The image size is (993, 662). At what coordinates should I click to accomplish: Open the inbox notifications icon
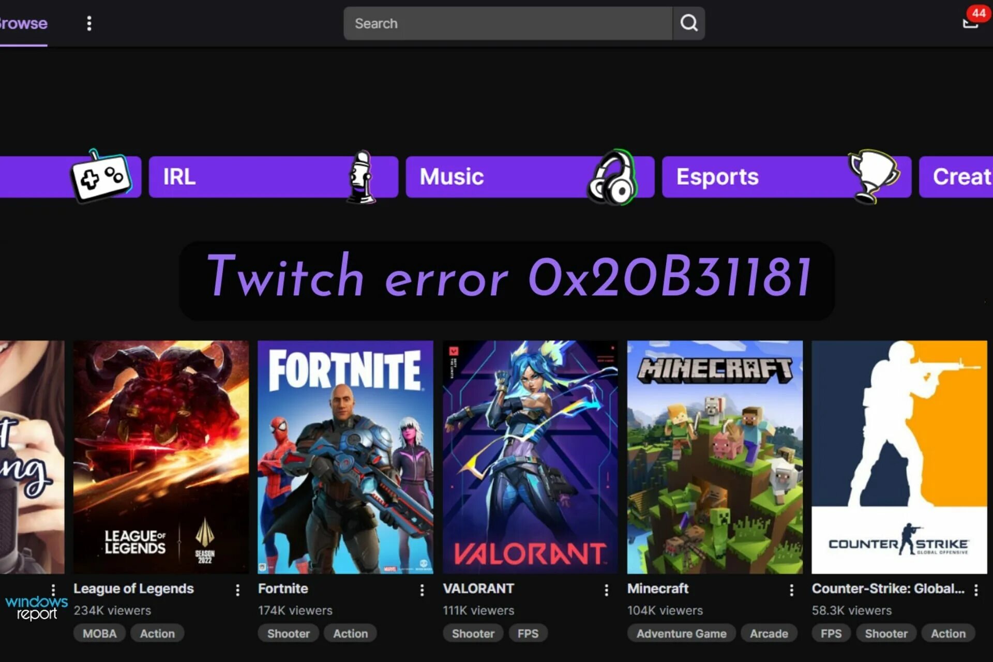(x=970, y=23)
